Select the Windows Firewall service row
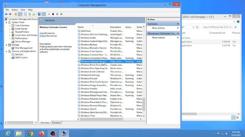Screen dimensions: 245x137 (110, 79)
